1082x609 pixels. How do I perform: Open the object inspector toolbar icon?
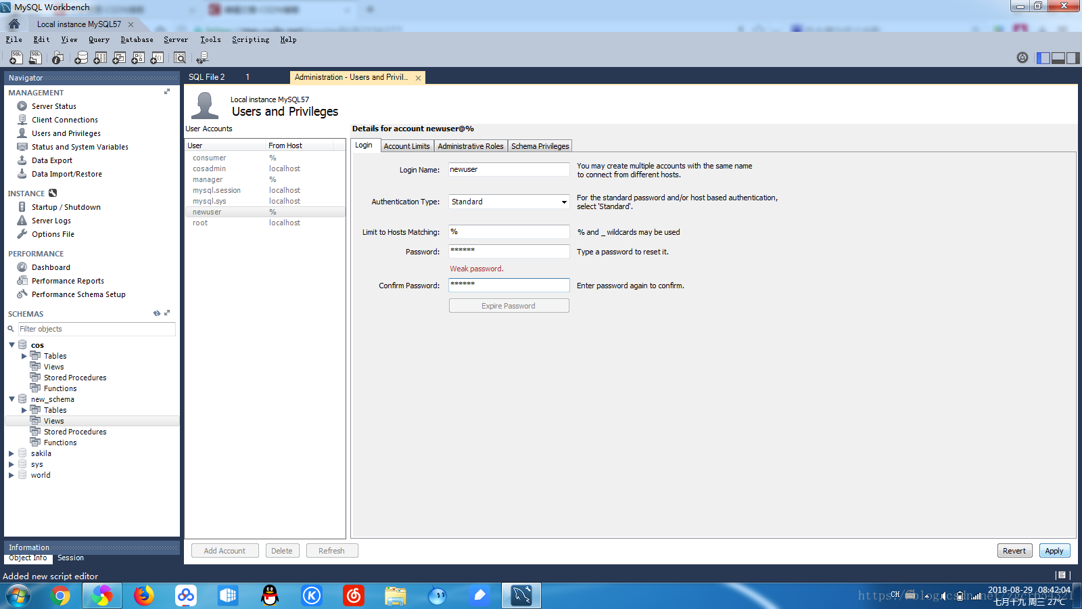(57, 58)
